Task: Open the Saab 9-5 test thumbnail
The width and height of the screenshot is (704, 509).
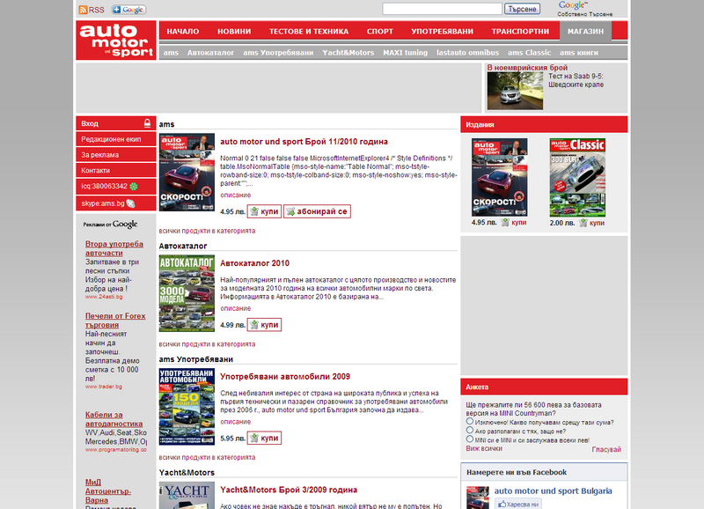Action: tap(515, 92)
